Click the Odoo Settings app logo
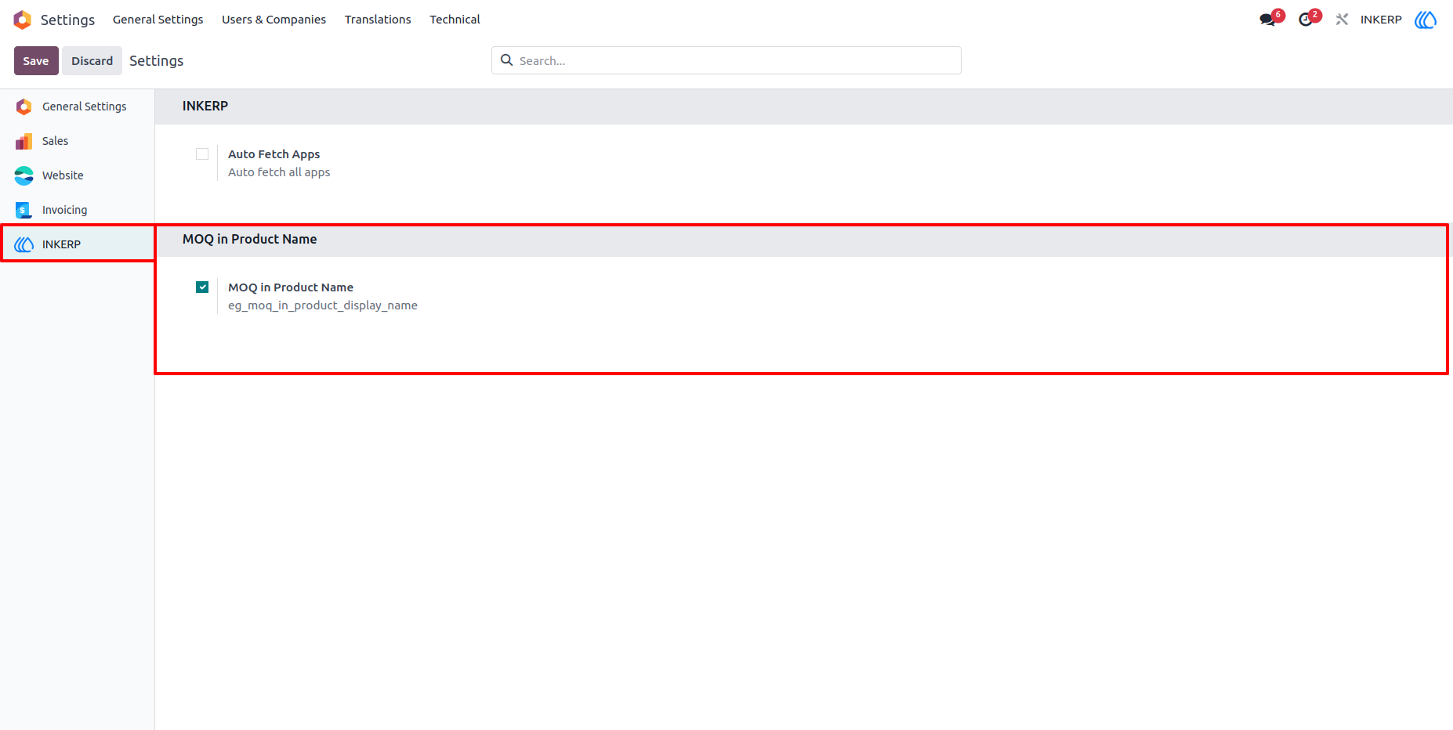1453x730 pixels. 23,20
